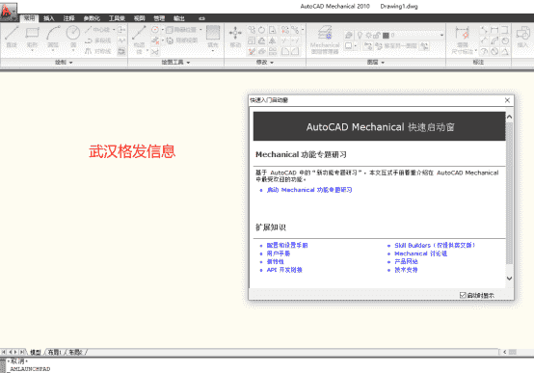Close the quick start launch window
Viewport: 534px width, 373px height.
click(x=507, y=100)
